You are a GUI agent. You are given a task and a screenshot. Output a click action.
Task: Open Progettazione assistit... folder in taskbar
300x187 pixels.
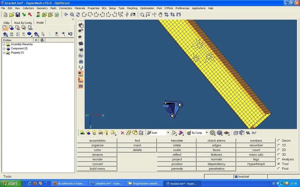pyautogui.click(x=145, y=183)
